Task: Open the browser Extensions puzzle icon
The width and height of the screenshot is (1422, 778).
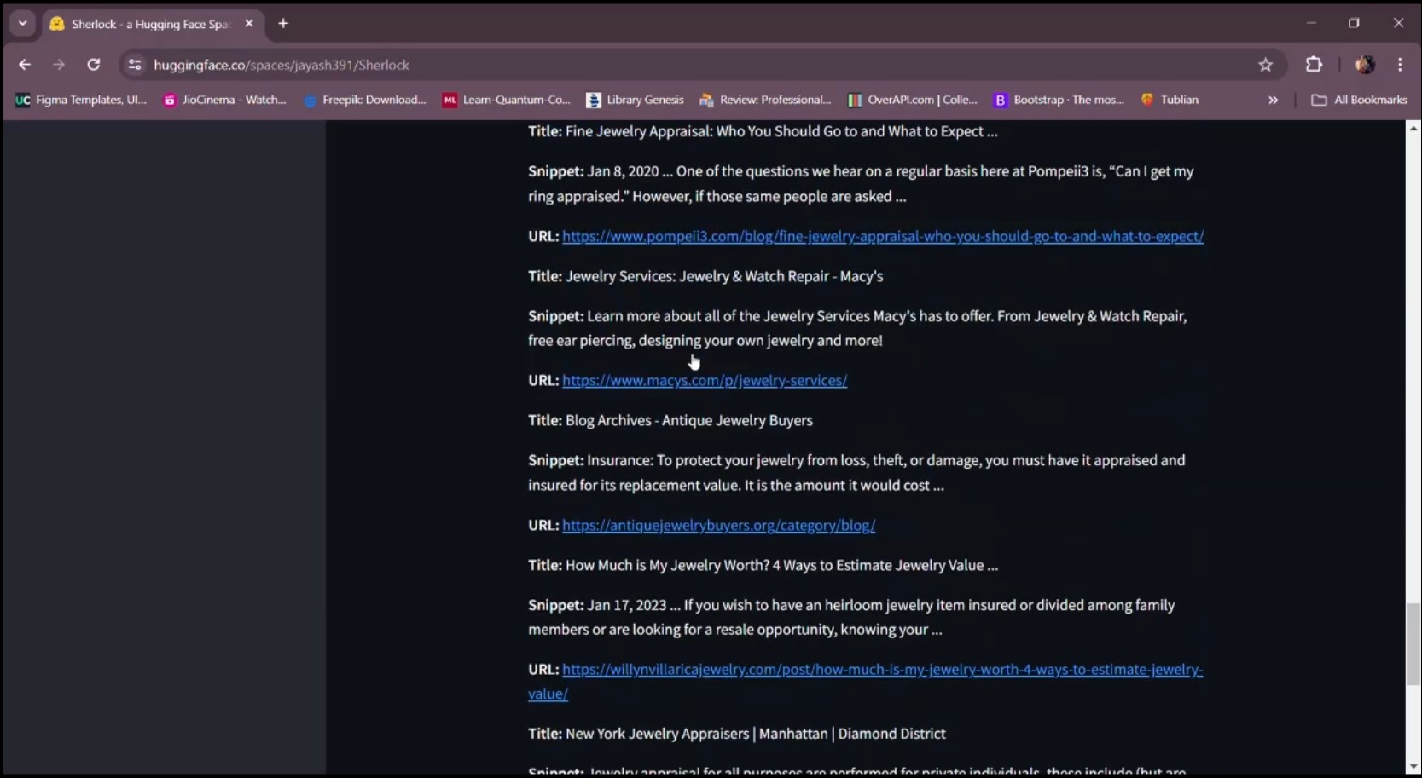Action: tap(1314, 65)
